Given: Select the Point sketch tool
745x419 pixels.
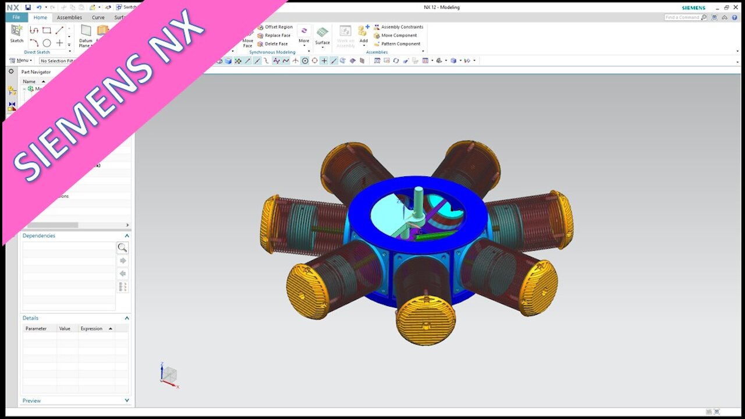Looking at the screenshot, I should 59,42.
